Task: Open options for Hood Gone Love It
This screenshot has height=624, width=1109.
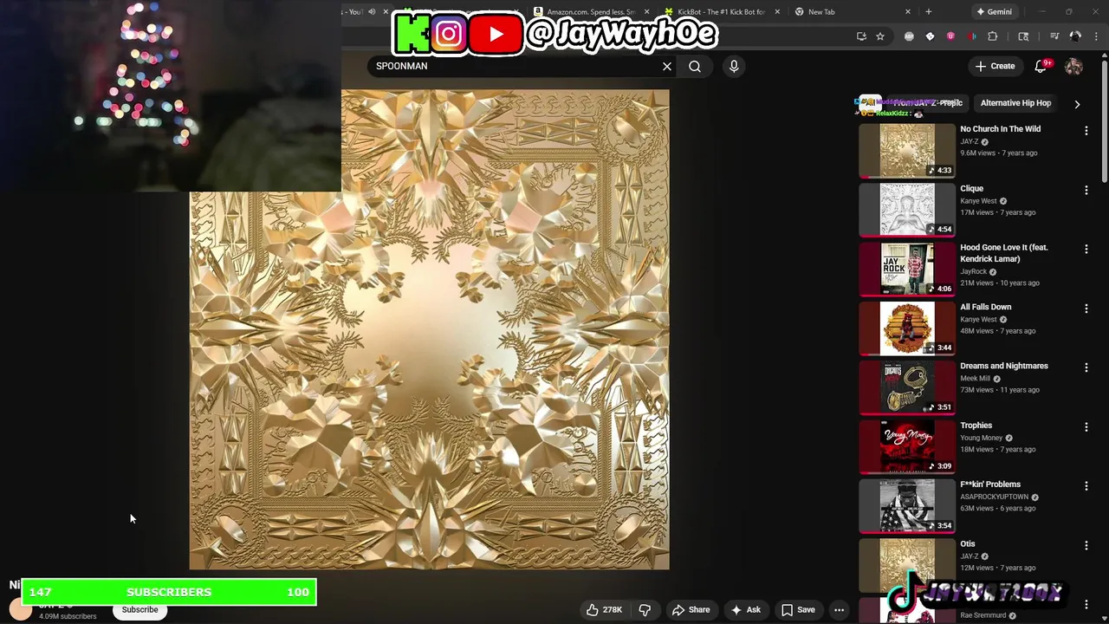Action: pos(1086,249)
